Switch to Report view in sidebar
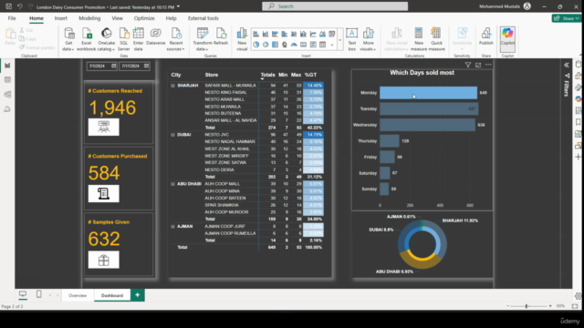The height and width of the screenshot is (328, 584). pos(7,66)
